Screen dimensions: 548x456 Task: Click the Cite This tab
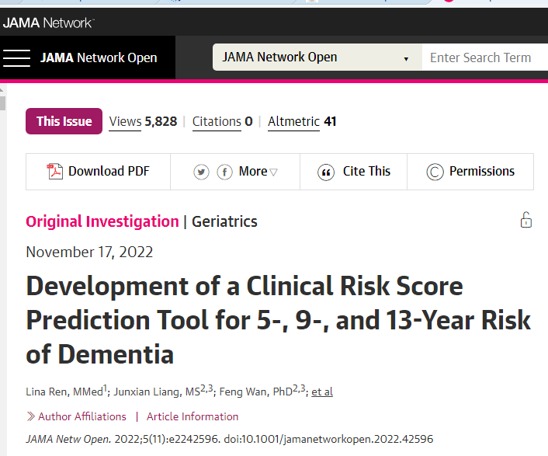366,172
